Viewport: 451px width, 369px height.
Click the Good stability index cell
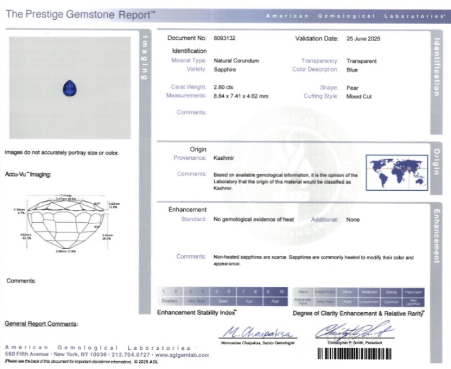pos(223,301)
